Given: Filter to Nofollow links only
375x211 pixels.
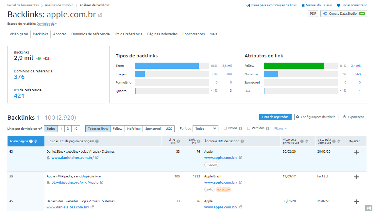Looking at the screenshot, I should point(134,128).
